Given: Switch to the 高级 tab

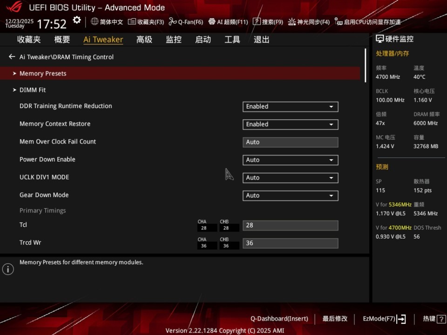Looking at the screenshot, I should [x=144, y=40].
